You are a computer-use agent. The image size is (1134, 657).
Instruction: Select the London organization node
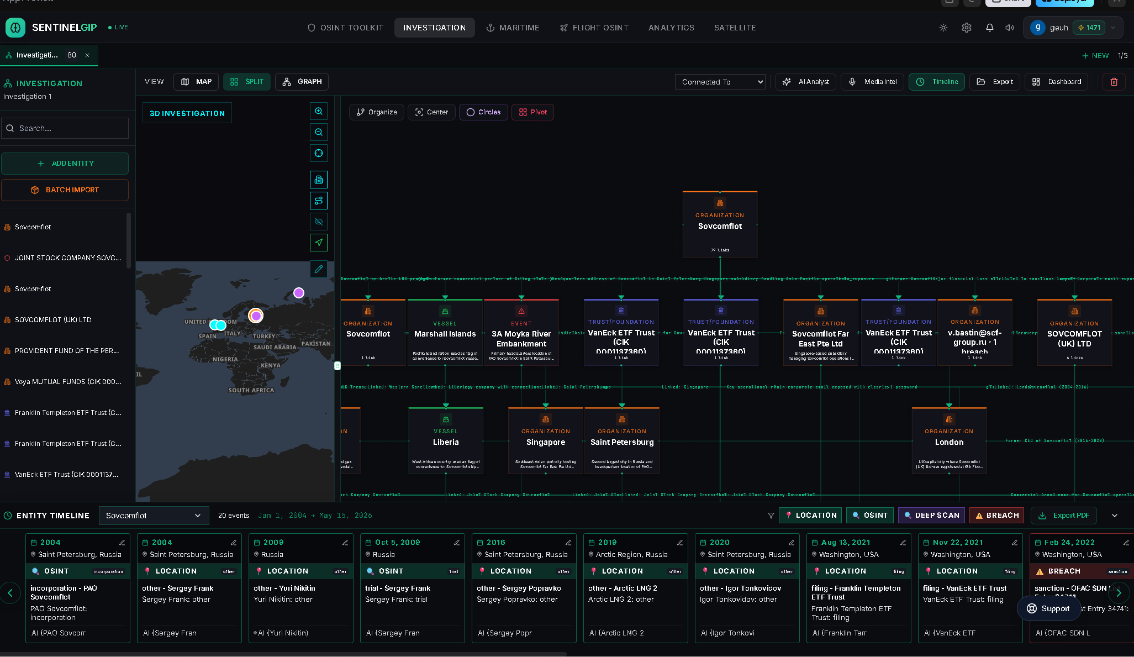(949, 440)
